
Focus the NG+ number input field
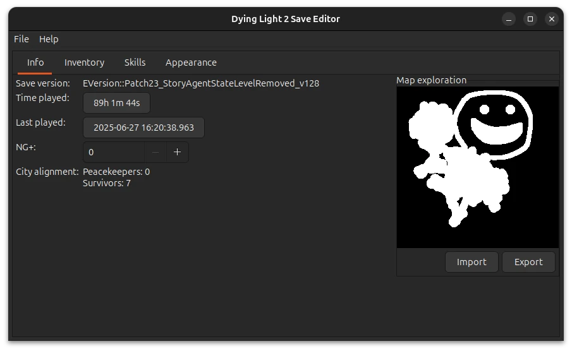pos(114,152)
